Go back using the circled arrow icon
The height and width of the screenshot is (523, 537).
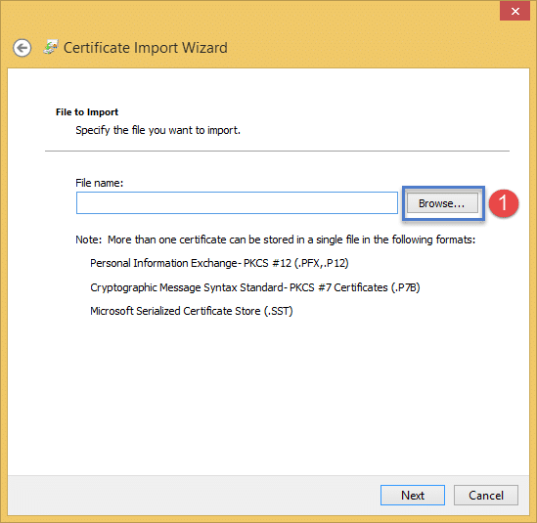22,48
